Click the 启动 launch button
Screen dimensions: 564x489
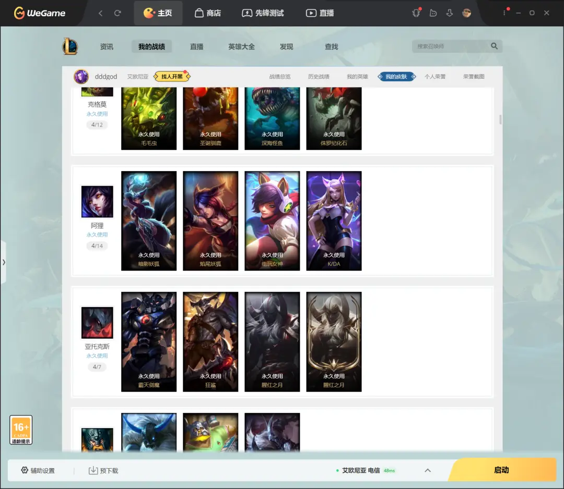(x=501, y=470)
